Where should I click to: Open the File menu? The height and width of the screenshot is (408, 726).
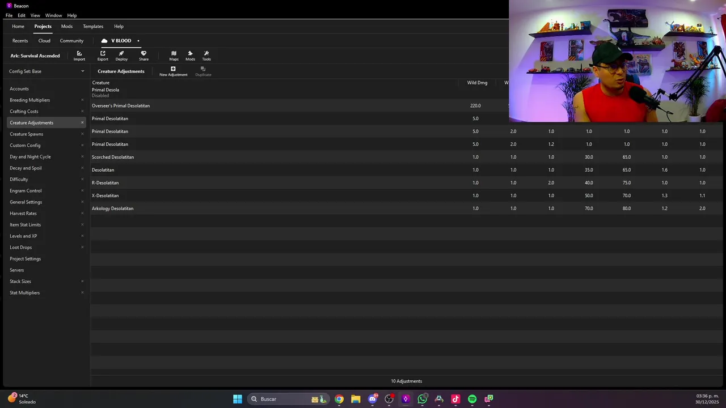pos(9,15)
